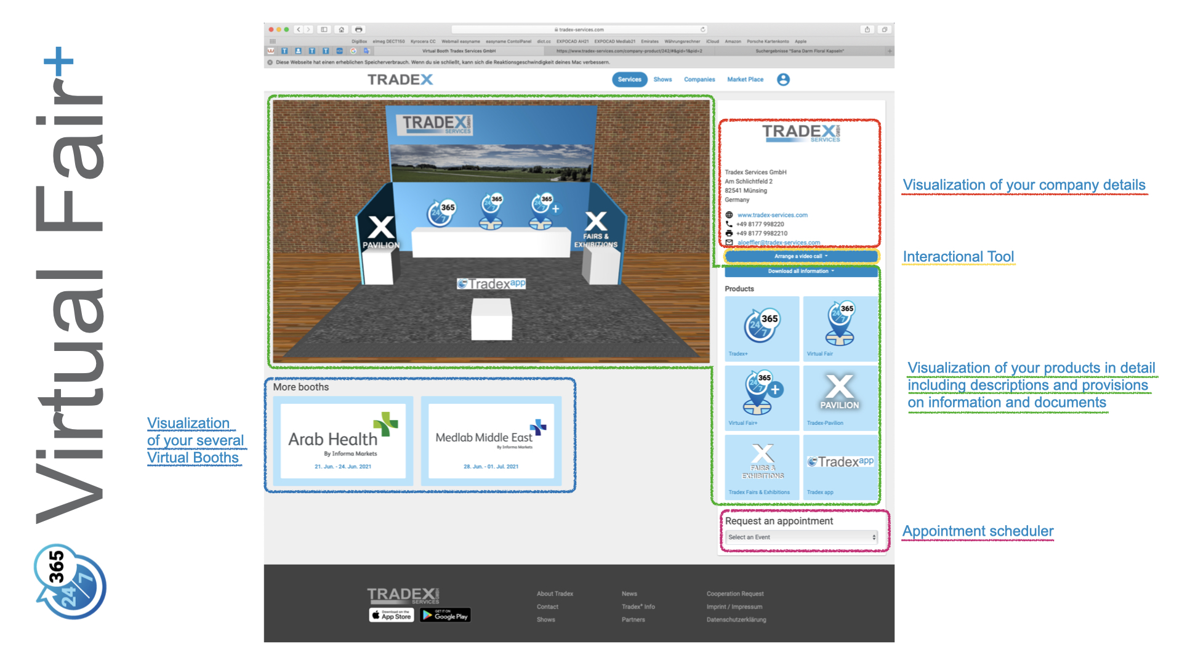Click the share icon in Safari
1182x665 pixels.
click(x=867, y=30)
